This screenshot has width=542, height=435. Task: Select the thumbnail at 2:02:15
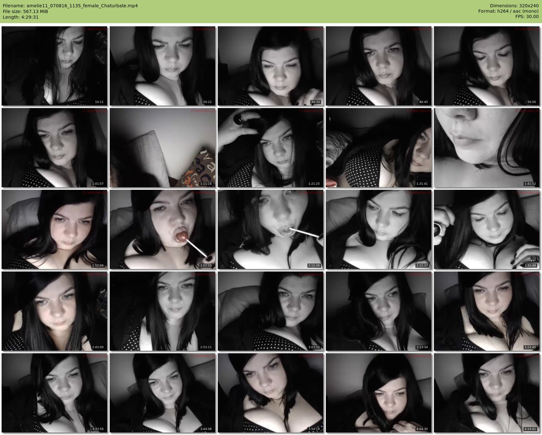pos(162,229)
